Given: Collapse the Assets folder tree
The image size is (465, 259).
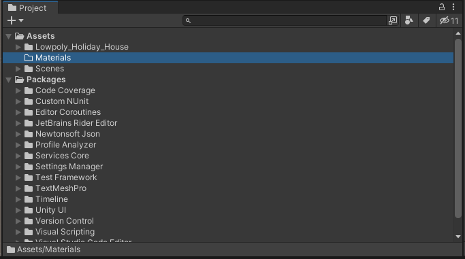Looking at the screenshot, I should point(9,37).
